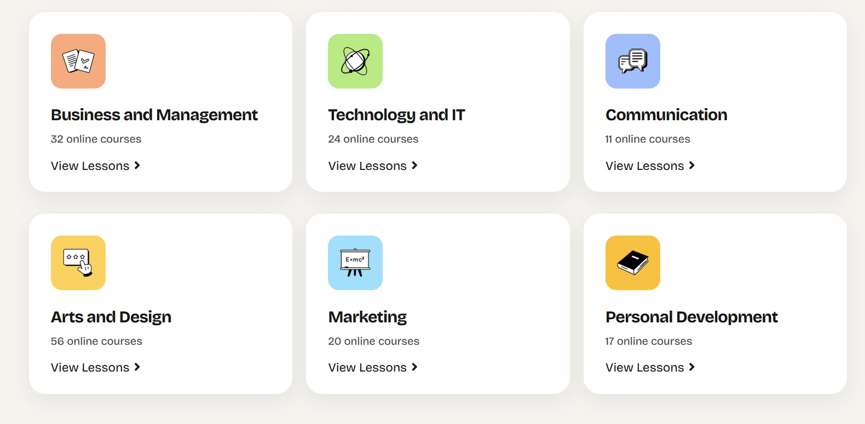This screenshot has width=865, height=424.
Task: Select the Personal Development heading
Action: point(691,317)
